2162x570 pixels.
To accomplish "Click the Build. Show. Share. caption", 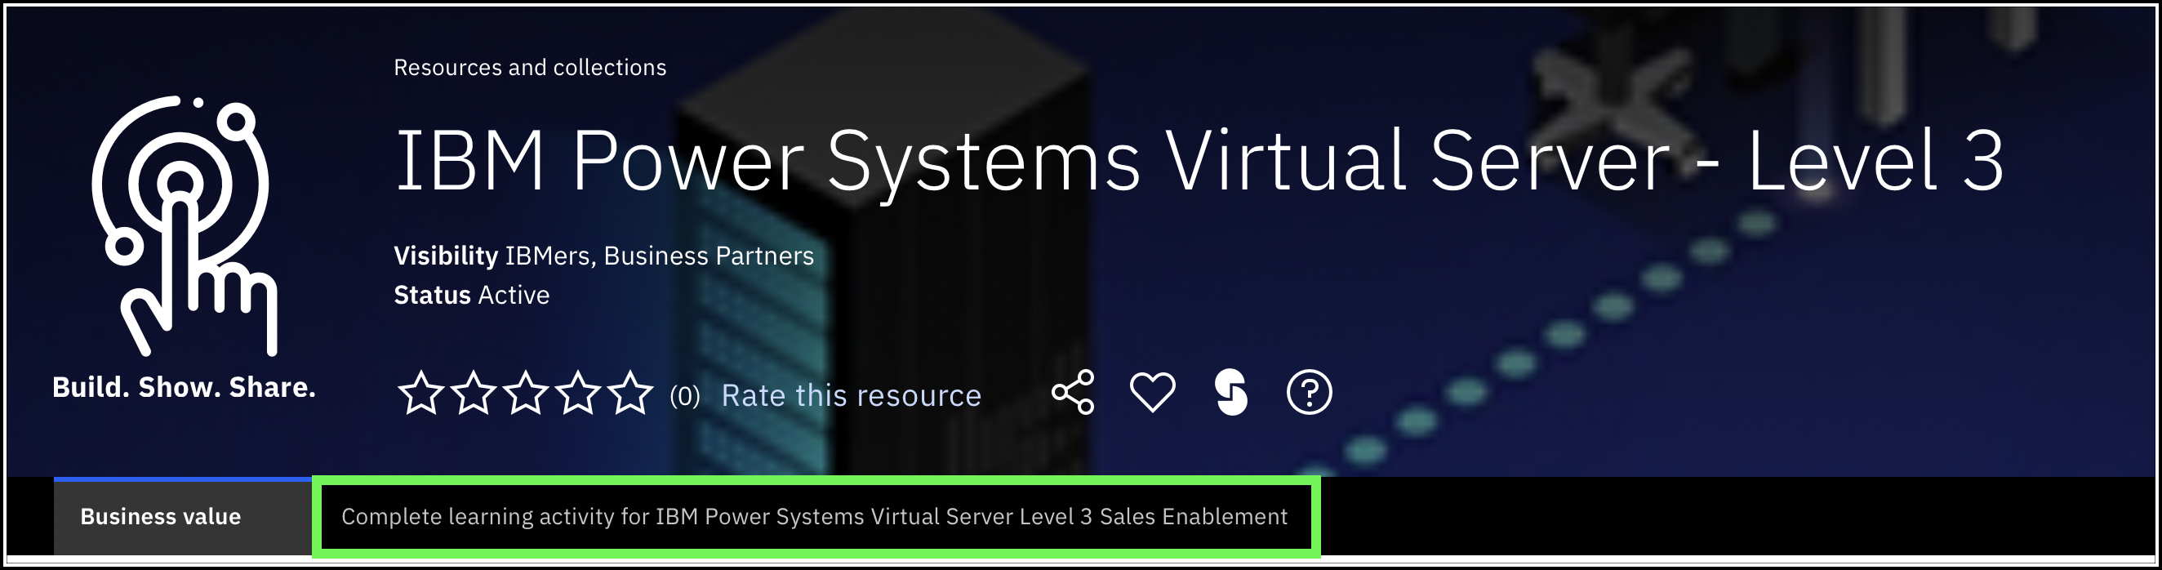I will (x=184, y=387).
